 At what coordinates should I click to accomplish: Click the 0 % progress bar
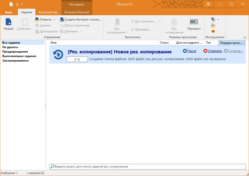pos(77,59)
